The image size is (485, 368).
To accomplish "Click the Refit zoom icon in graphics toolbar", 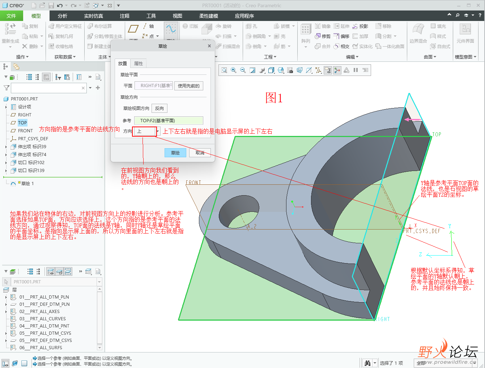I will tap(224, 70).
